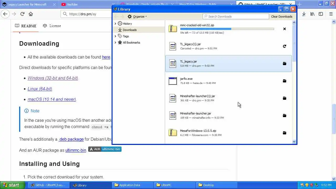This screenshot has height=189, width=336.
Task: Switch to Desktop folder in taskbar
Action: [x=217, y=185]
